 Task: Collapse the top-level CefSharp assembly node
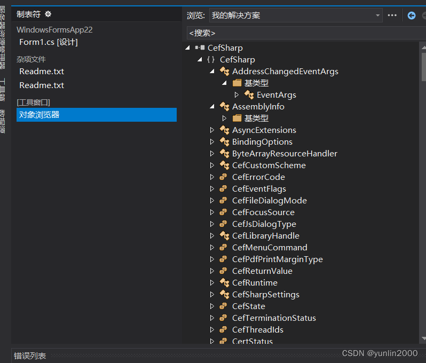tap(187, 48)
